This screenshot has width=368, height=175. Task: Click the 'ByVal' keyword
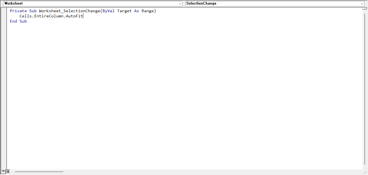[x=108, y=11]
